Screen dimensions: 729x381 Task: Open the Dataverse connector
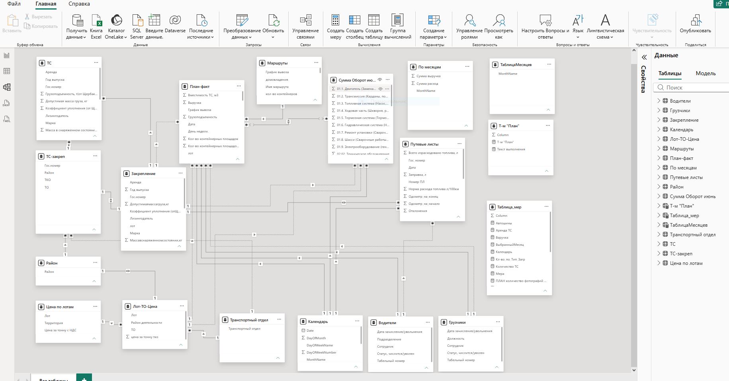click(175, 24)
